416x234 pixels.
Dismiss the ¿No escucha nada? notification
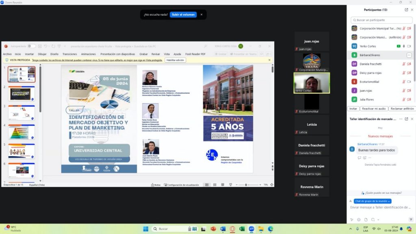click(x=201, y=15)
